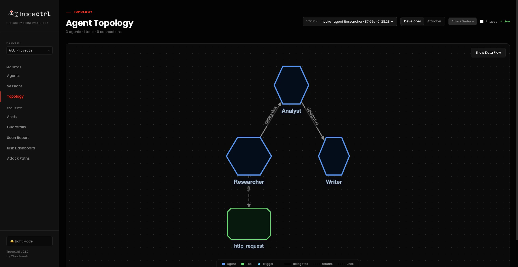Switch to Light Mode

click(29, 241)
